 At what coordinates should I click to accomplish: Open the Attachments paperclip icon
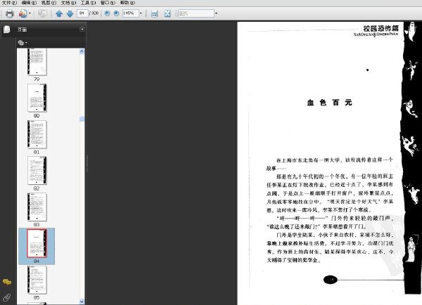[7, 297]
